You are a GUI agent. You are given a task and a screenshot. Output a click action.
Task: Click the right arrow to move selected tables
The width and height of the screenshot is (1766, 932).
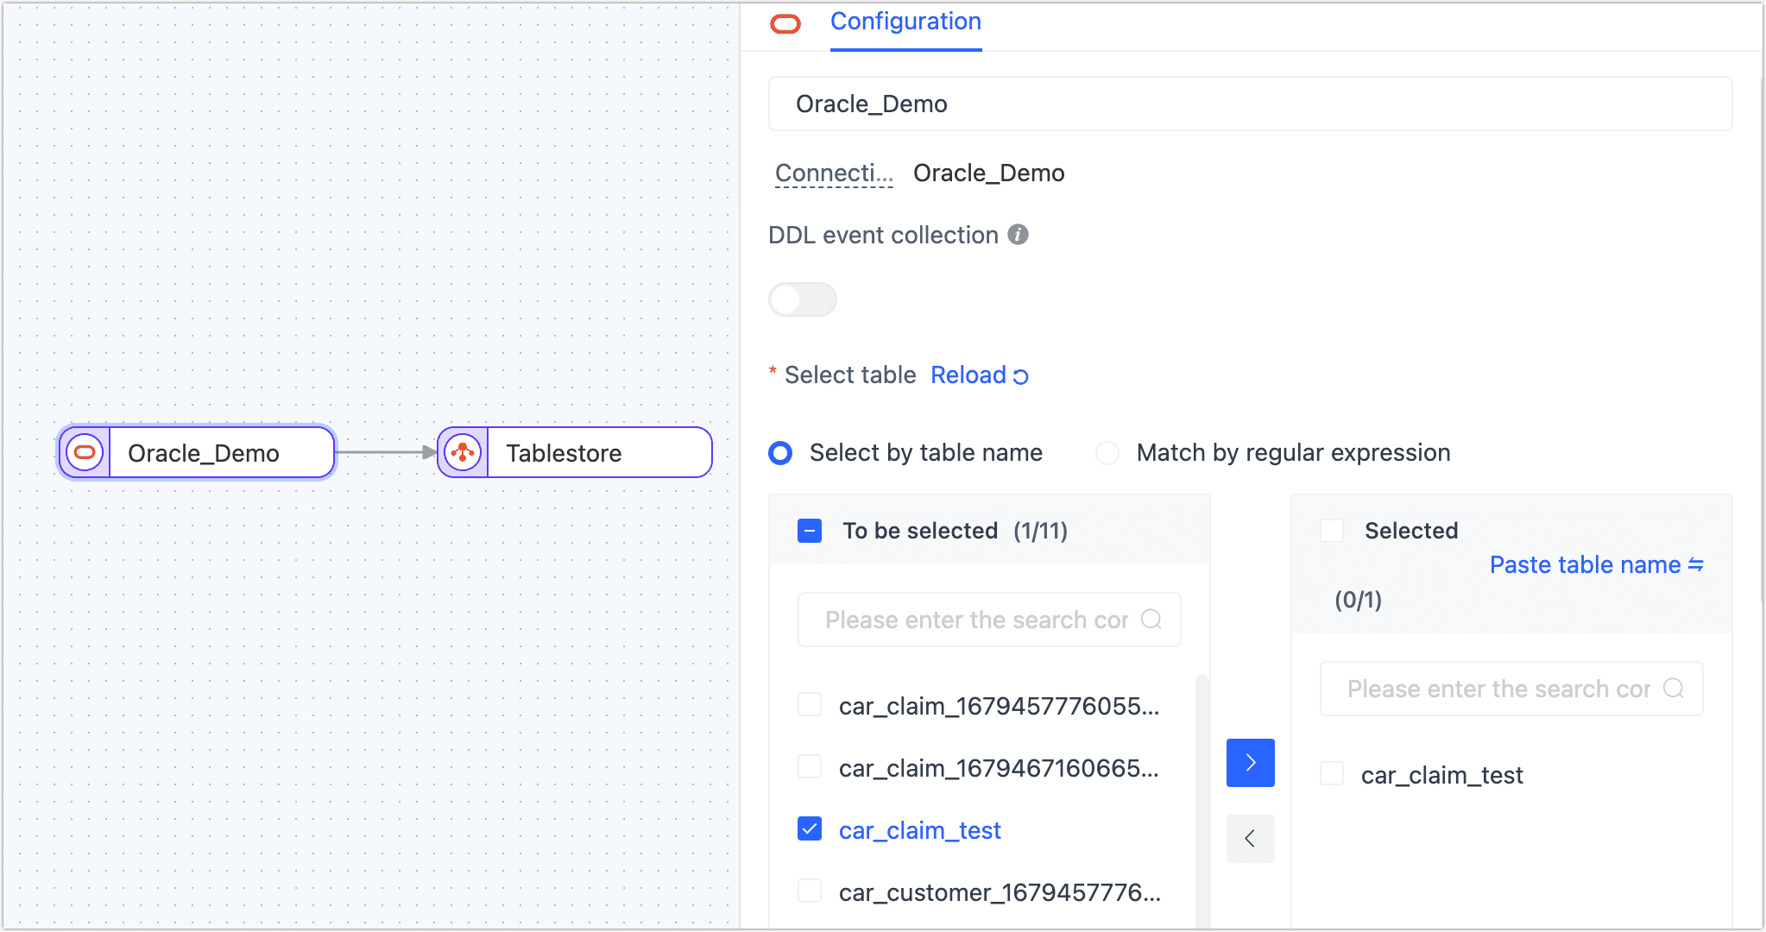pos(1251,762)
